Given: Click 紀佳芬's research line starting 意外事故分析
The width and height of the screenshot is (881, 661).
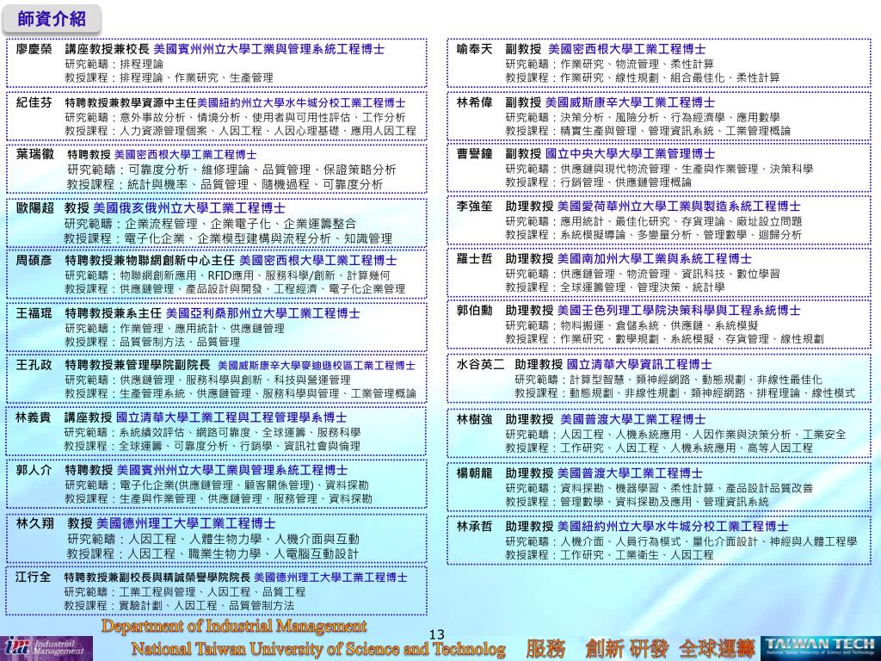Looking at the screenshot, I should (x=235, y=117).
